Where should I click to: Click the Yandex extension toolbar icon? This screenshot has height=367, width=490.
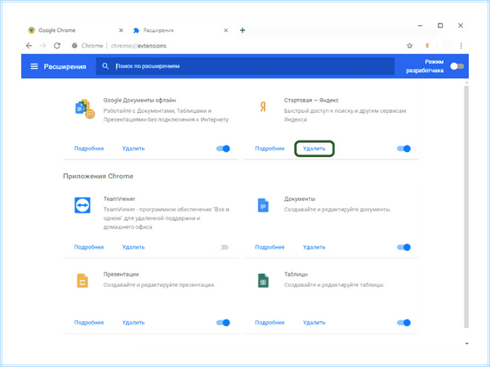click(x=427, y=46)
